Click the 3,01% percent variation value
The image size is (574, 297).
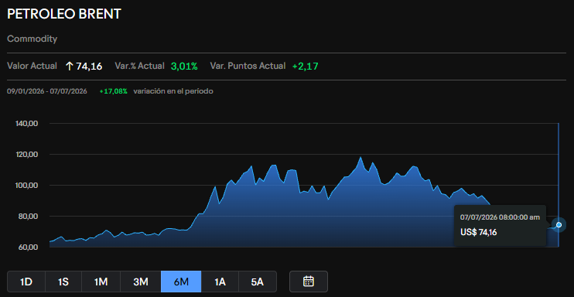(184, 67)
